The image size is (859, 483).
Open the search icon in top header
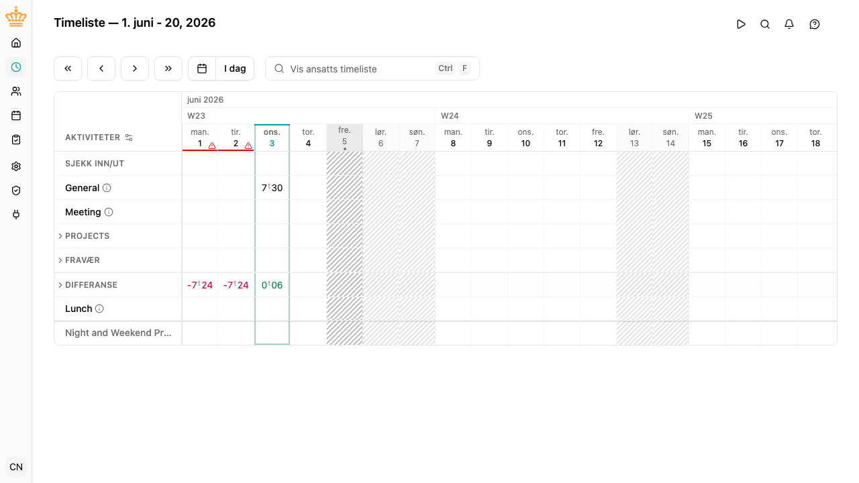[x=765, y=24]
